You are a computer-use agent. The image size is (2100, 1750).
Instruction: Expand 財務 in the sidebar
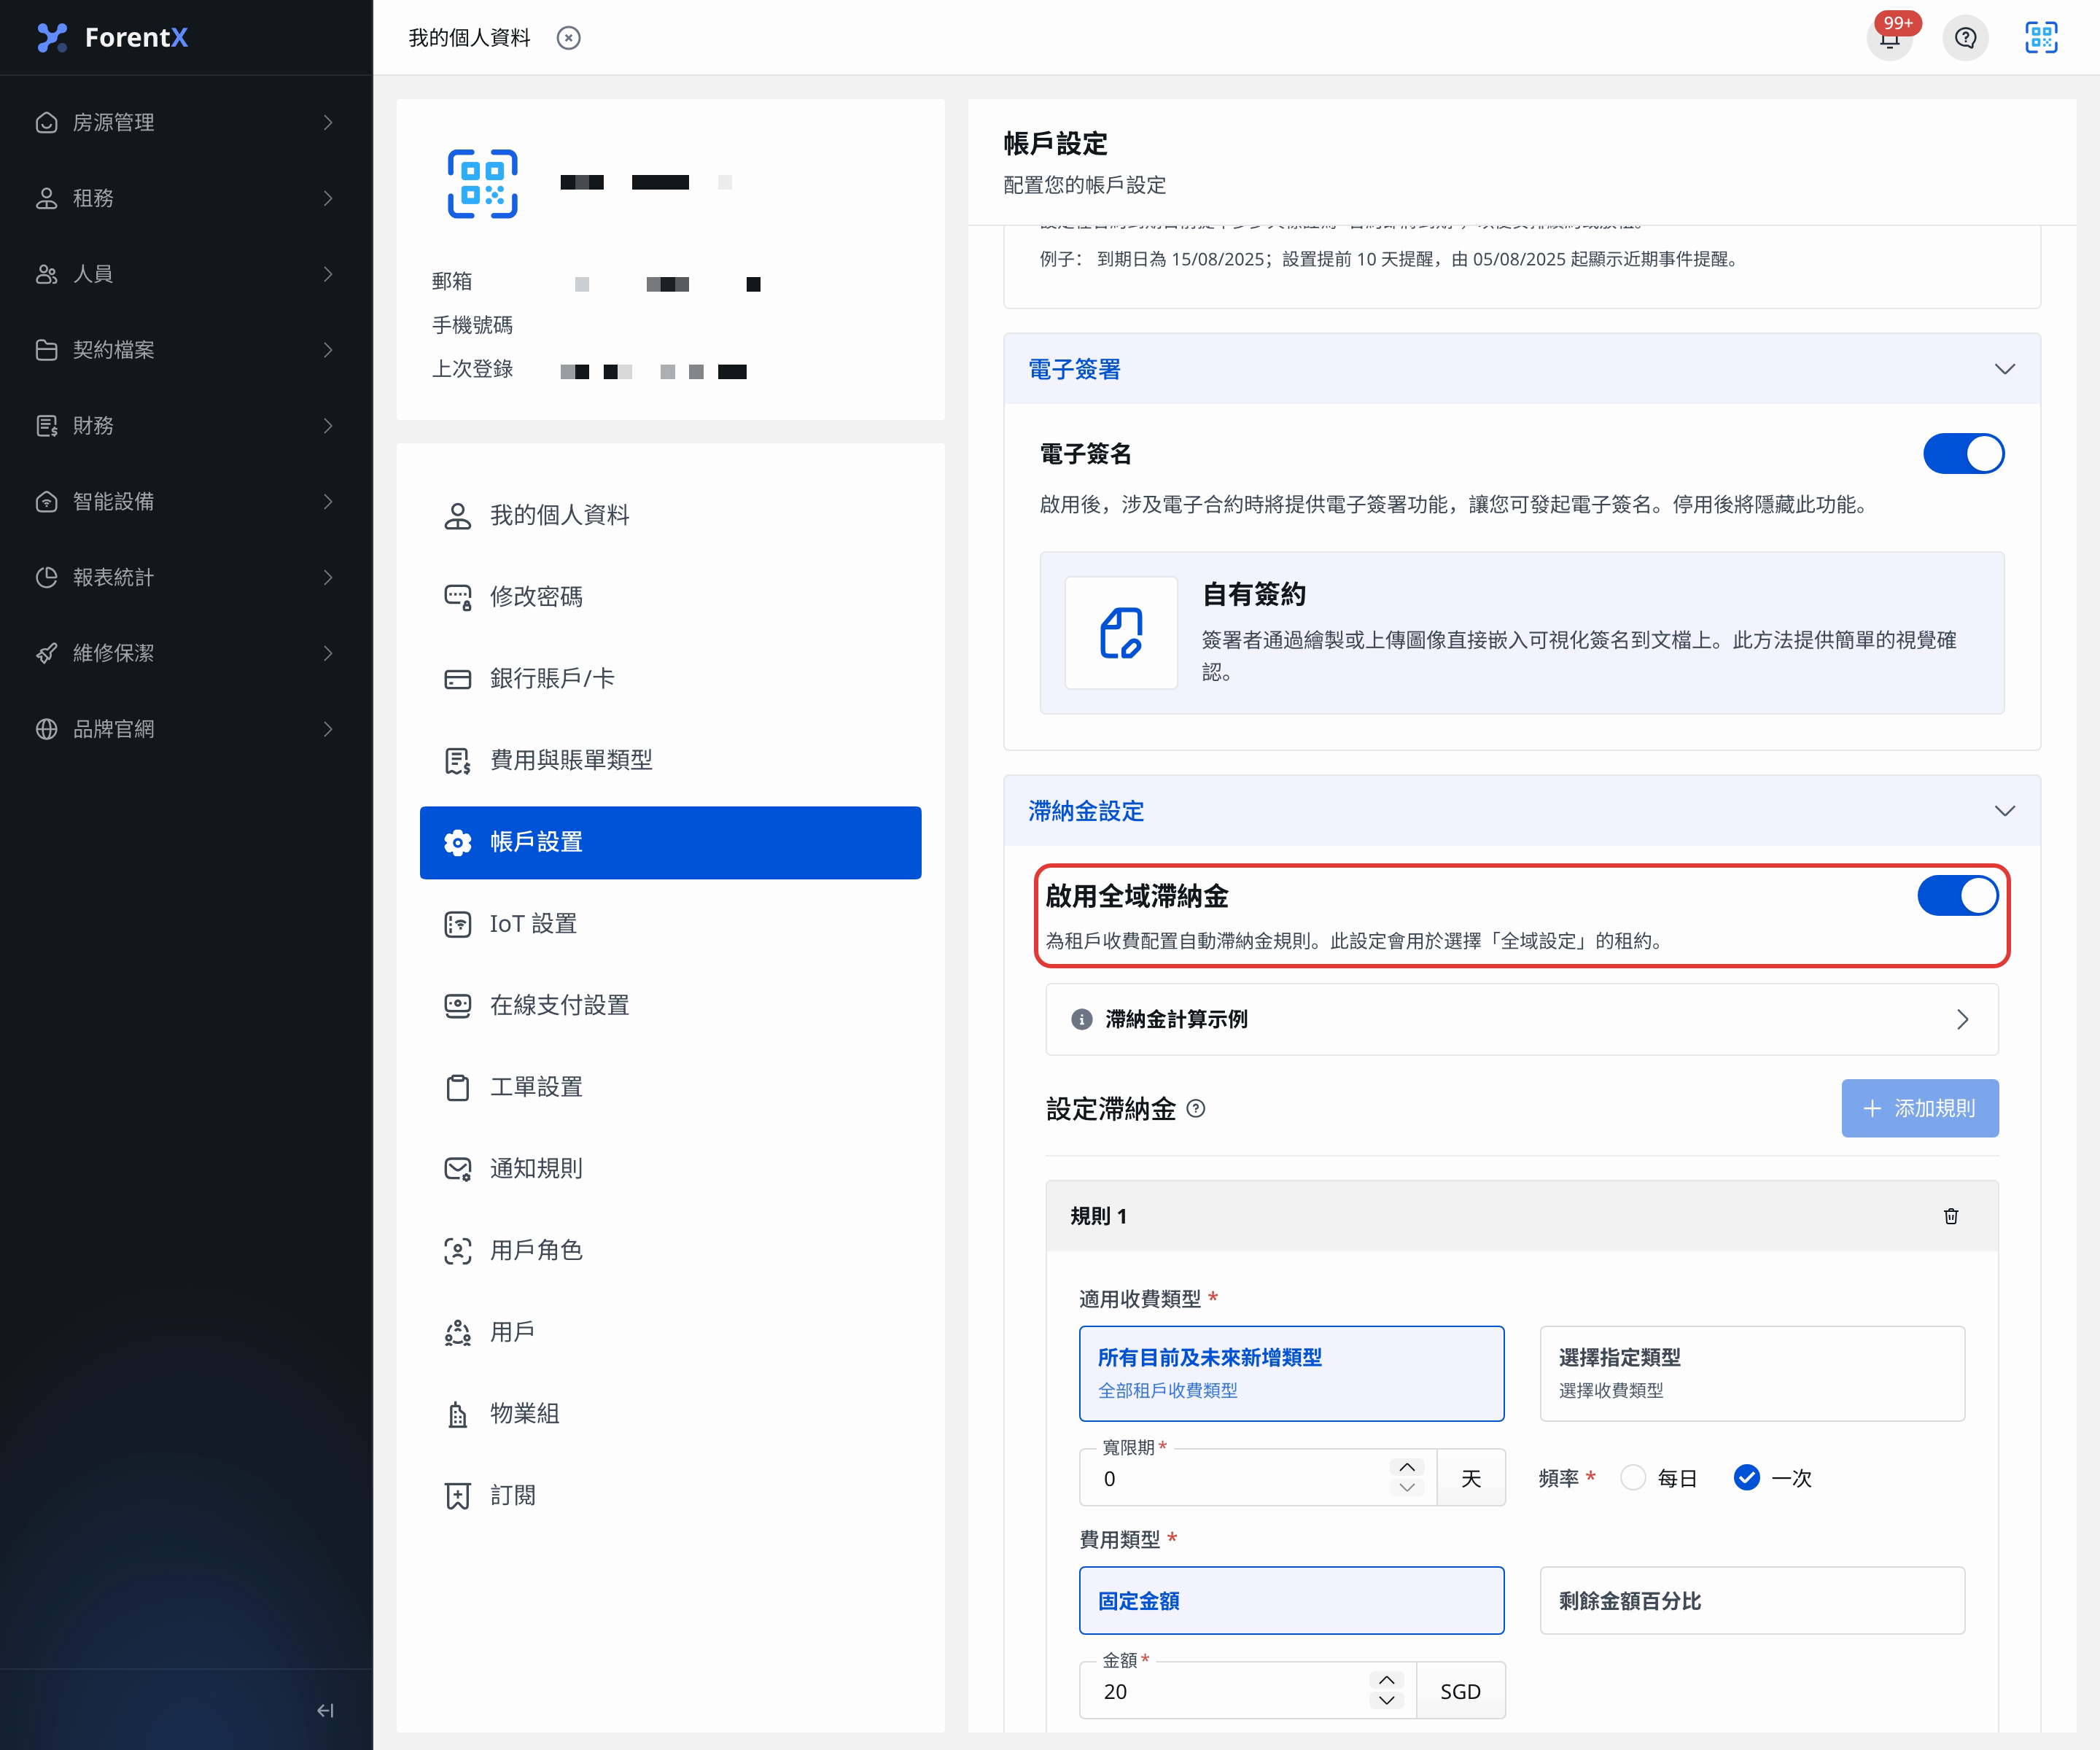pos(186,426)
